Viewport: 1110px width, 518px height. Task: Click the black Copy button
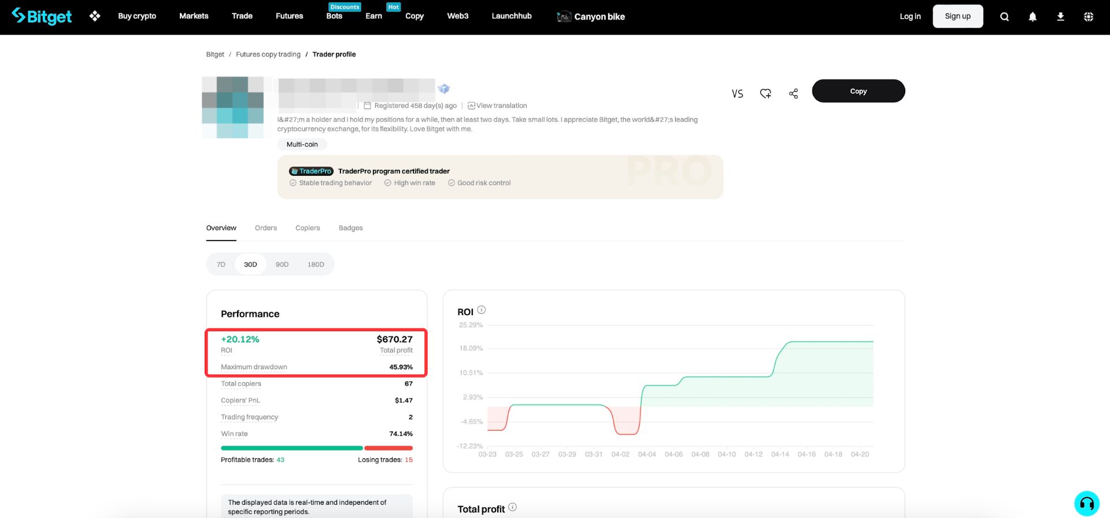[x=859, y=91]
